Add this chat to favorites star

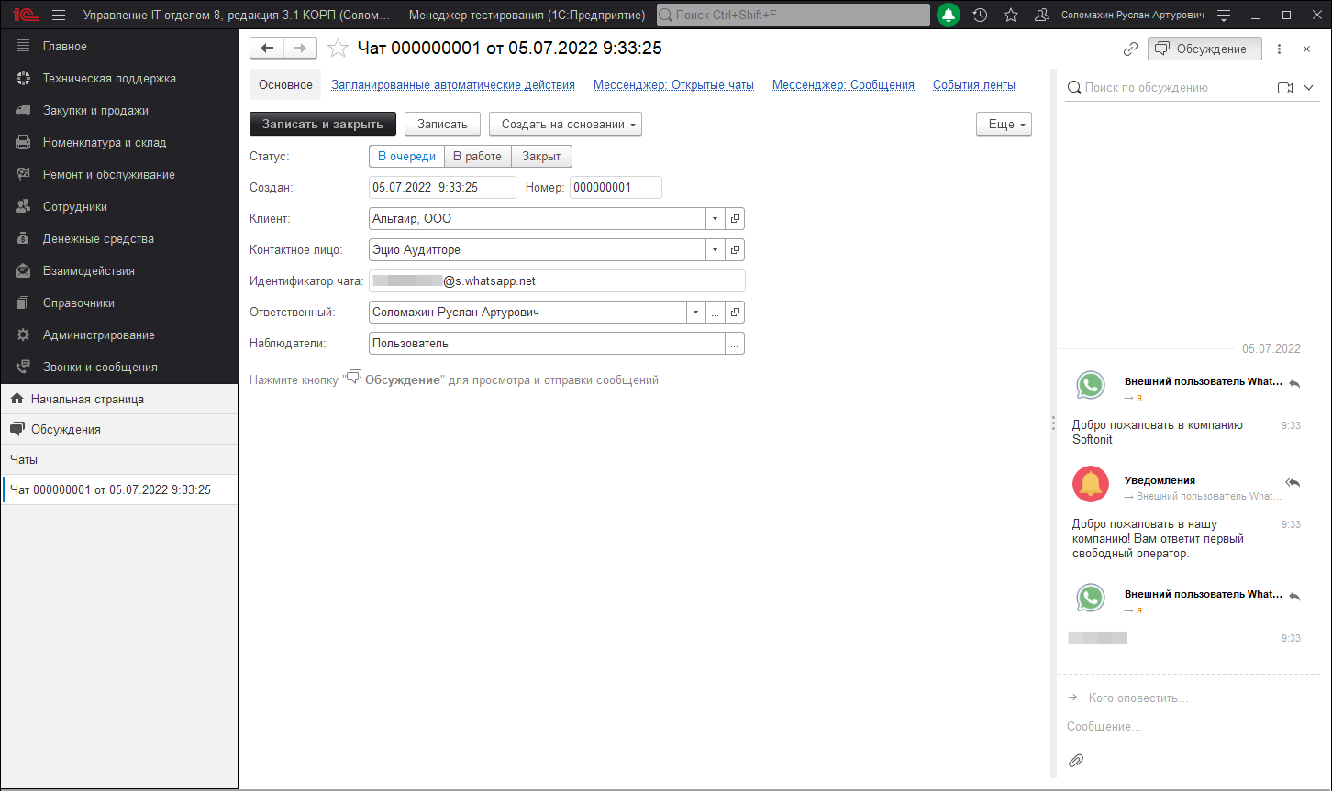(338, 49)
